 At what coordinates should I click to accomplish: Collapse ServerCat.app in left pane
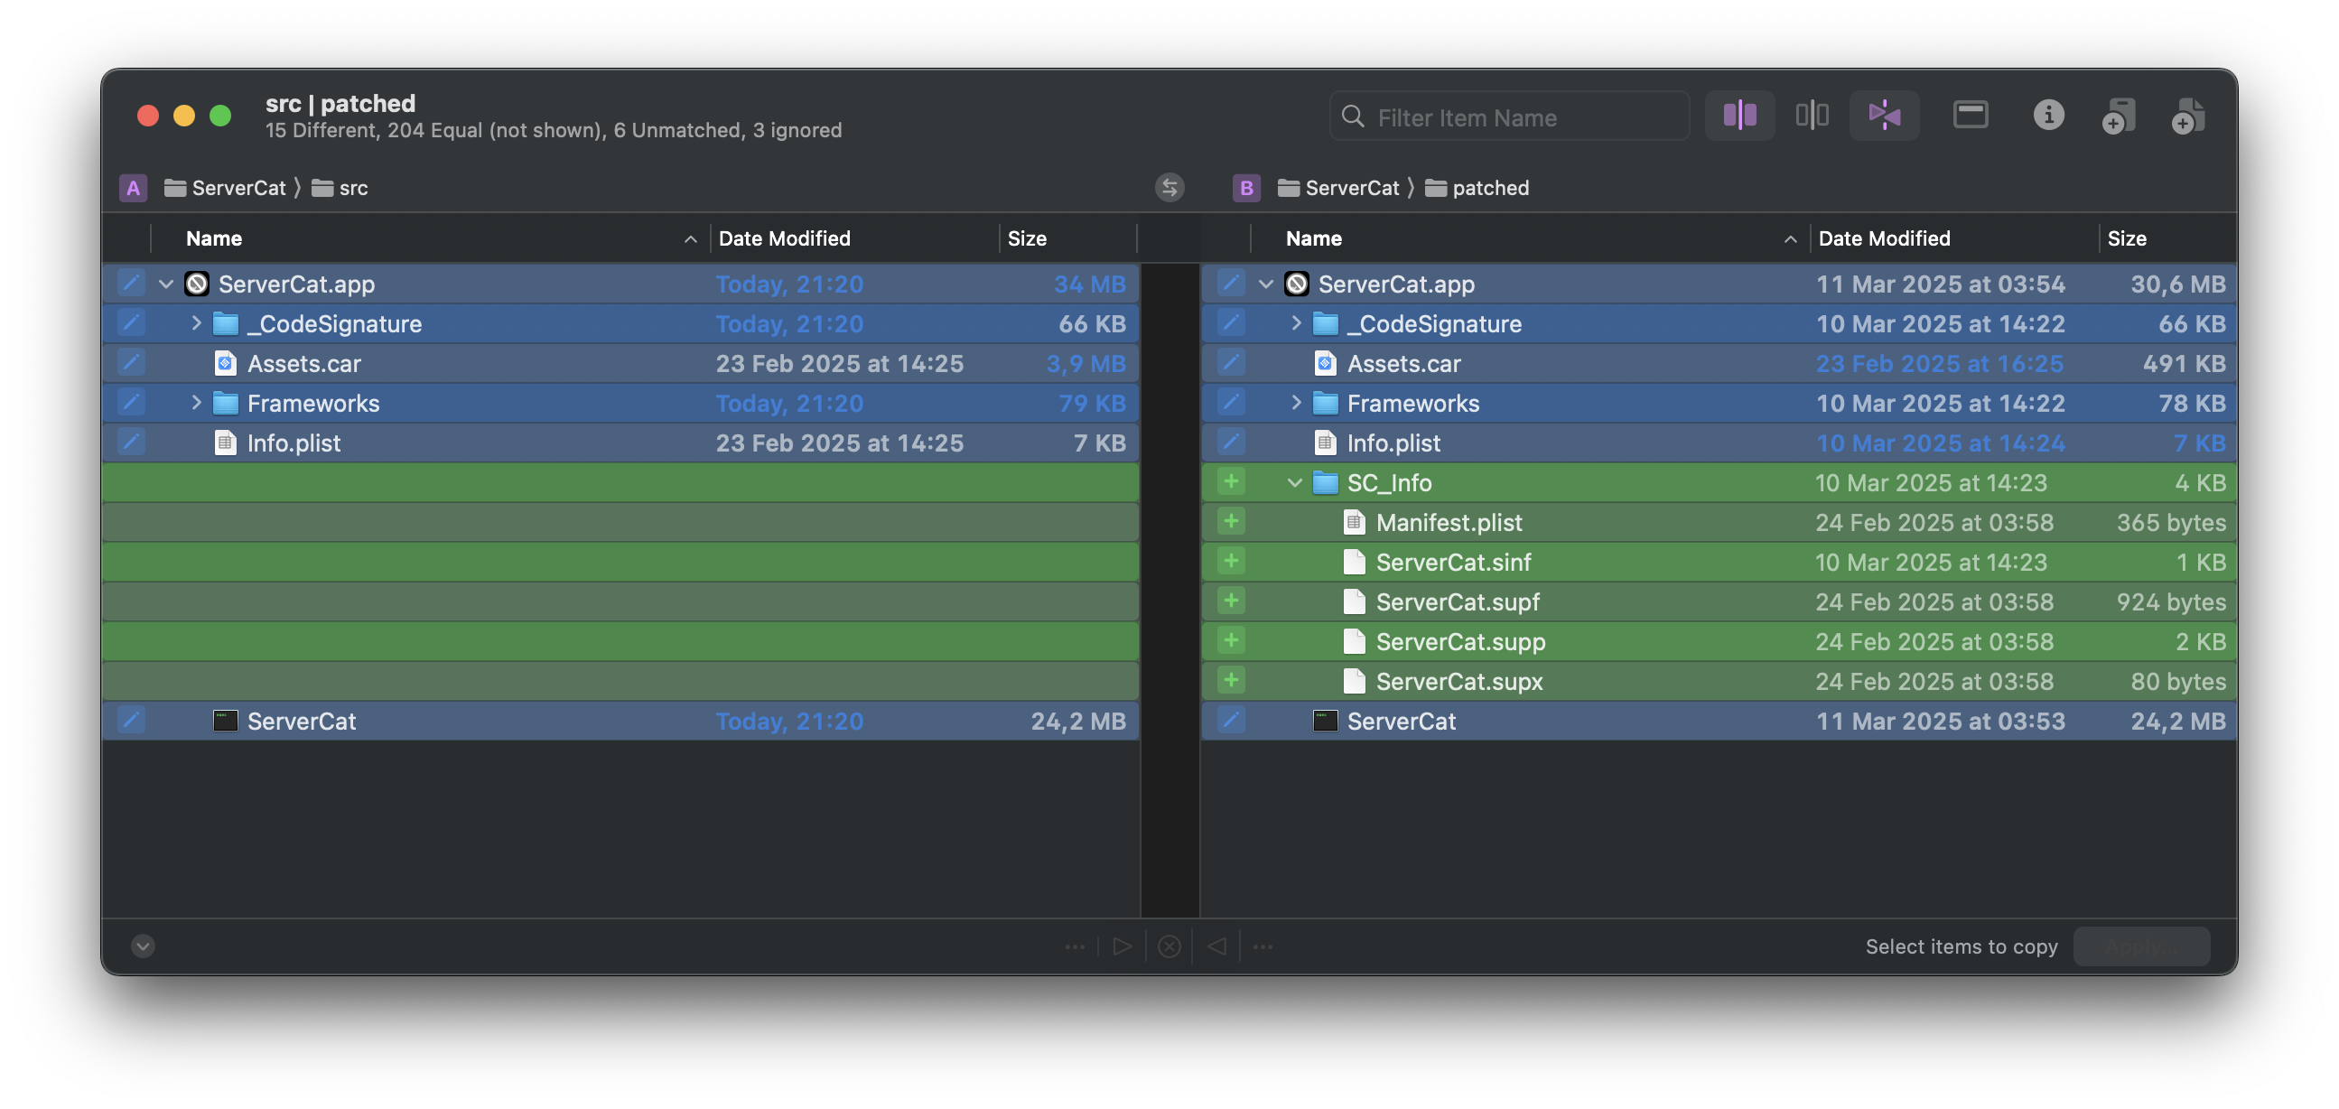point(166,284)
